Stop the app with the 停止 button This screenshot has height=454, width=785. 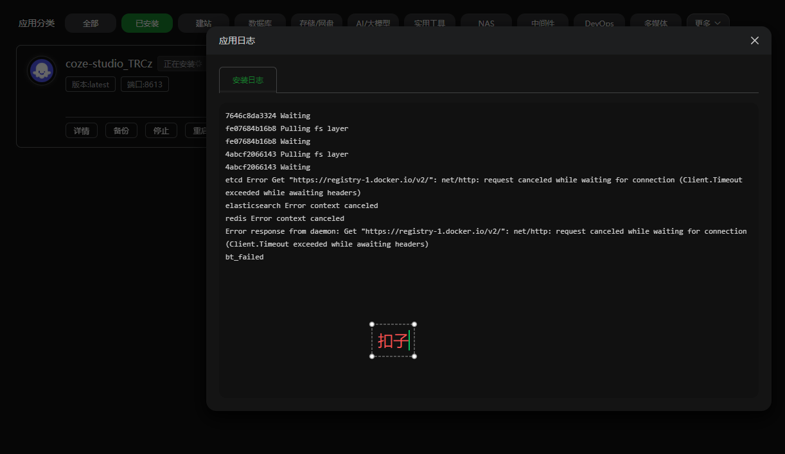point(161,130)
